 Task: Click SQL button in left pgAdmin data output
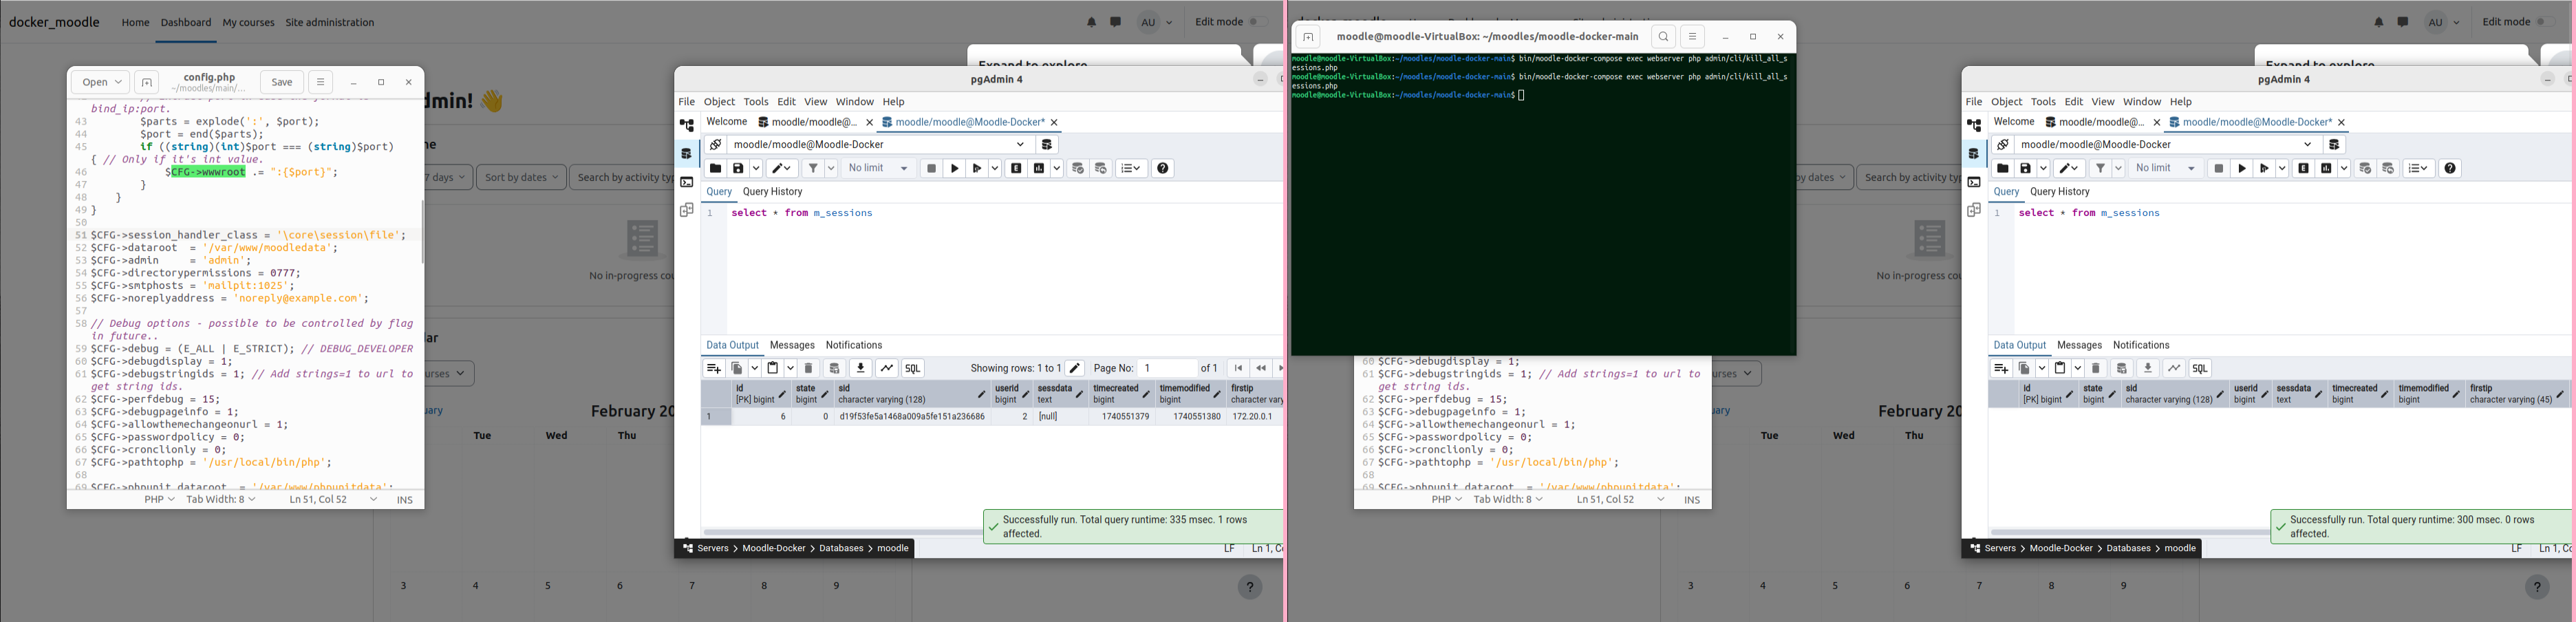(x=913, y=369)
